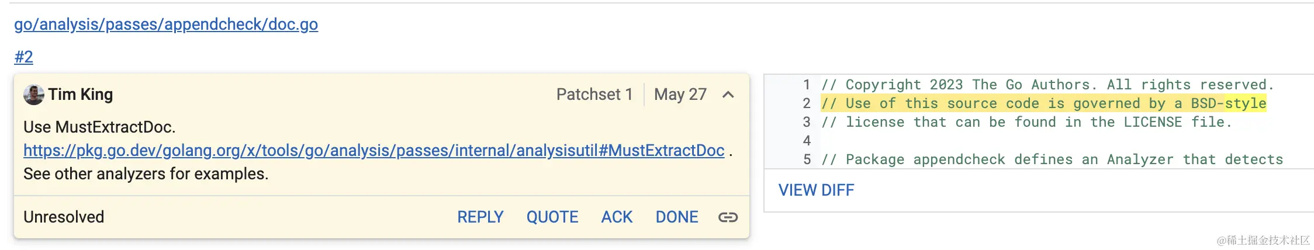Click line 5 Package appendcheck comment

click(1052, 159)
